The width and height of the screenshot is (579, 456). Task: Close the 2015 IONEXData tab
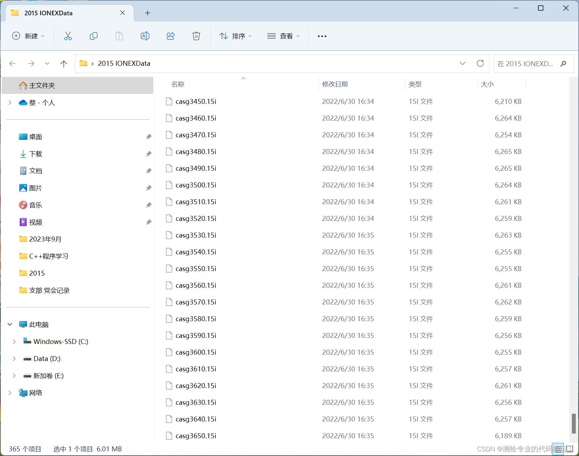(123, 13)
